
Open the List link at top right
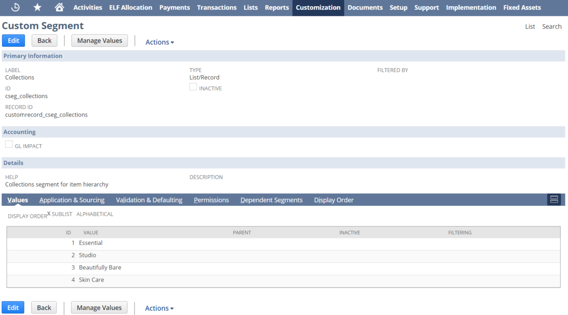click(530, 26)
